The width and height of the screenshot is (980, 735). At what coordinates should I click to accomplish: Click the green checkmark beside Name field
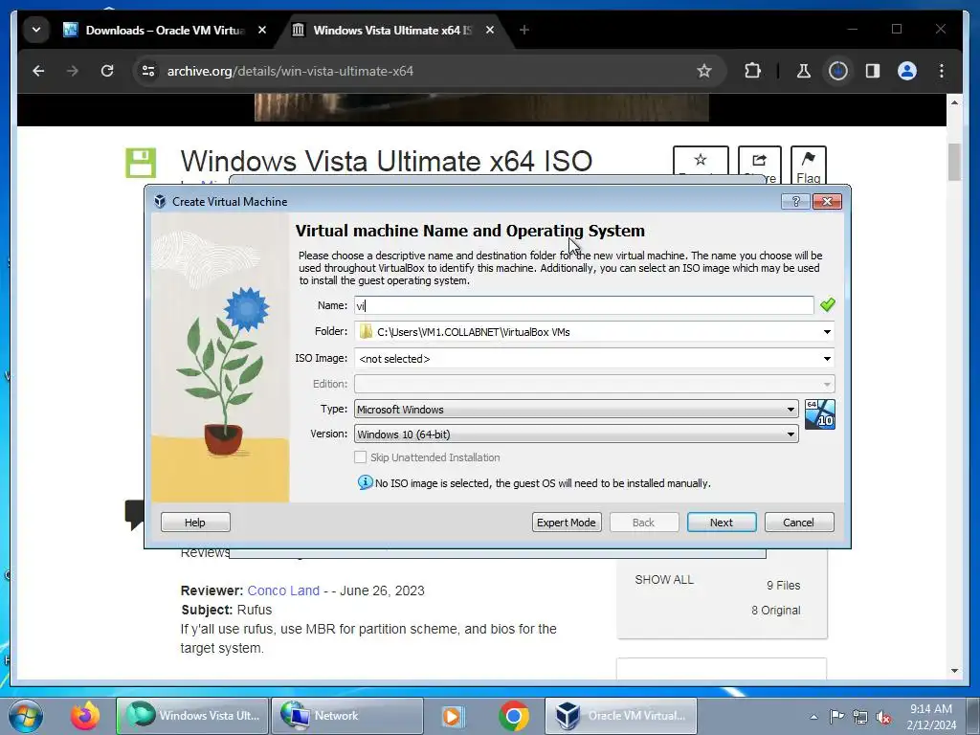pyautogui.click(x=828, y=304)
